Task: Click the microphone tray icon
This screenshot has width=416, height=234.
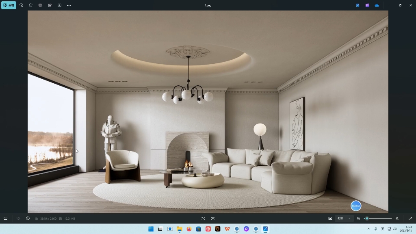Action: [376, 229]
